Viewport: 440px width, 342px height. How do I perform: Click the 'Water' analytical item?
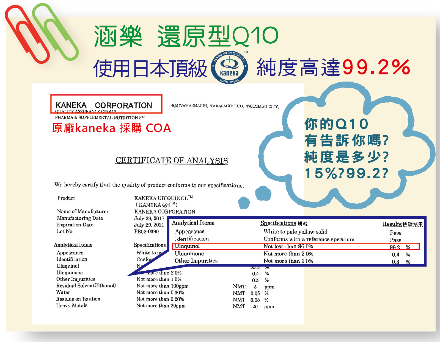(63, 292)
